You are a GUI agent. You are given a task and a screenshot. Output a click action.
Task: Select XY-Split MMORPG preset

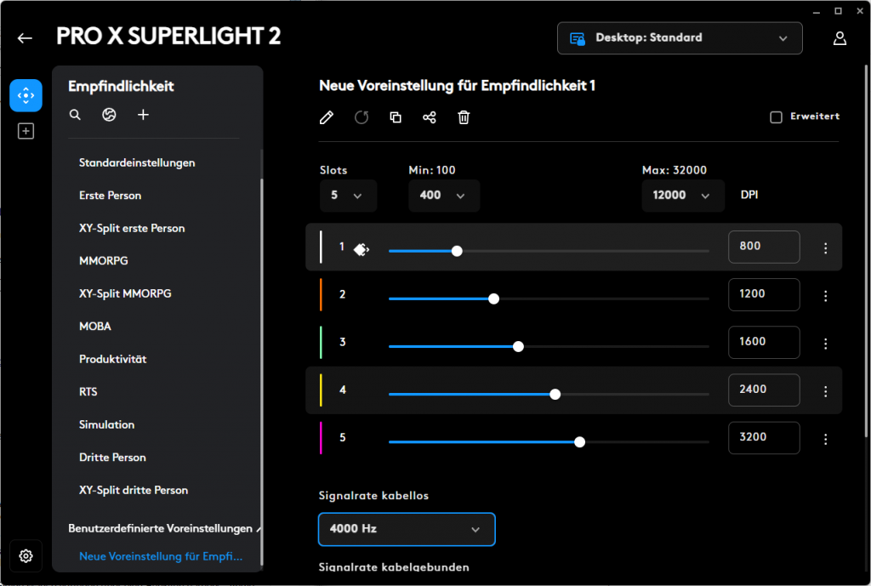(125, 293)
